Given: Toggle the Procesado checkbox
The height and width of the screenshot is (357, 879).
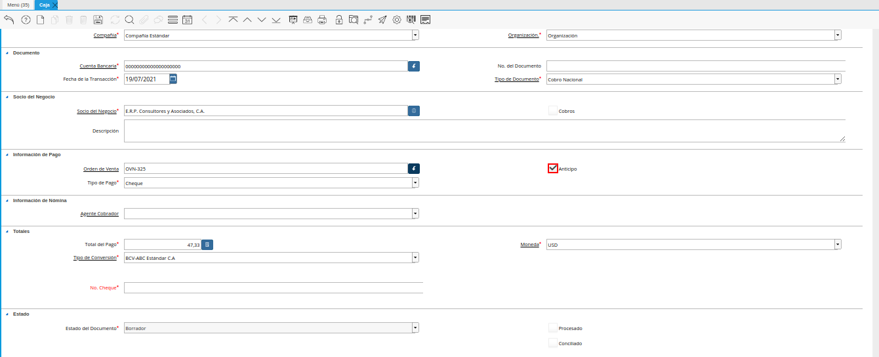Looking at the screenshot, I should coord(552,327).
